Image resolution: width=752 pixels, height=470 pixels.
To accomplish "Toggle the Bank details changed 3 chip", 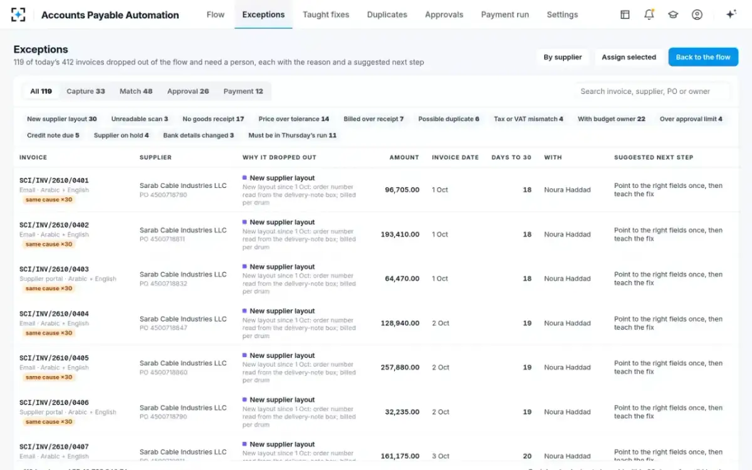I will pos(199,135).
